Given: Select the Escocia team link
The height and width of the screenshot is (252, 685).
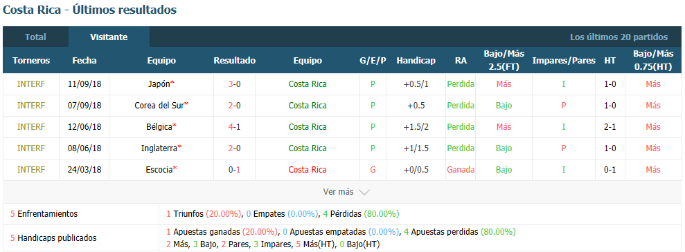Looking at the screenshot, I should 159,169.
